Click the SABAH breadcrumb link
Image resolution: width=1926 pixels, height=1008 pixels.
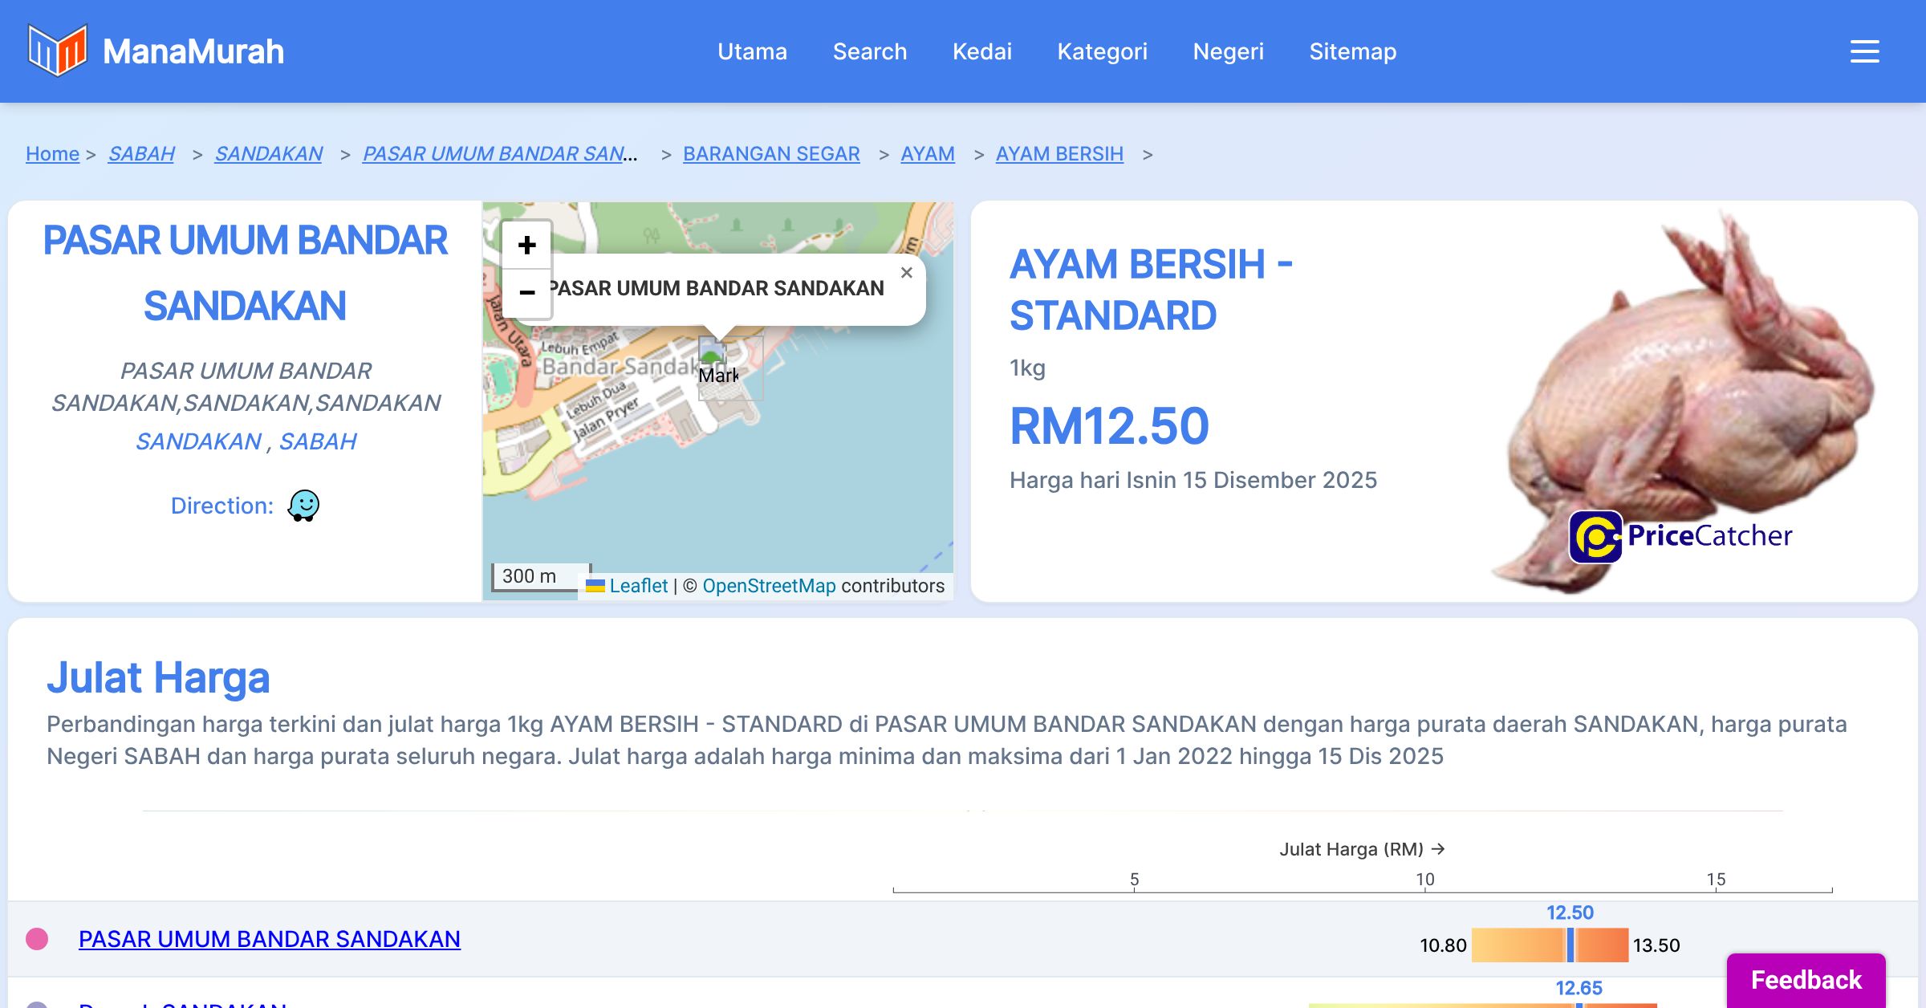[x=141, y=153]
